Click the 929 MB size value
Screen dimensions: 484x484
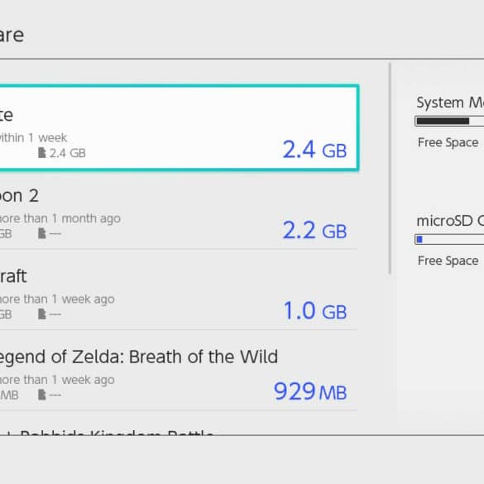[310, 391]
